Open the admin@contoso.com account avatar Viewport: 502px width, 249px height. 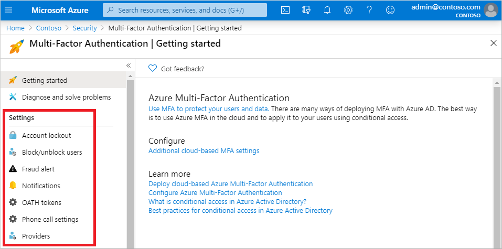(492, 10)
